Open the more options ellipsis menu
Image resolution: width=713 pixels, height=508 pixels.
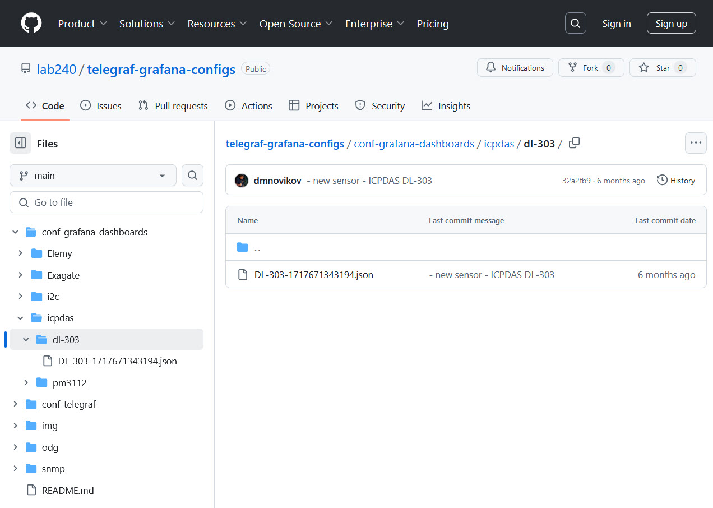pos(696,143)
